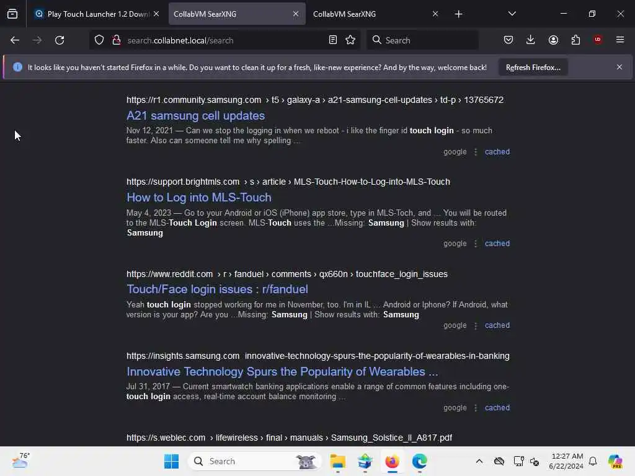Close the active CollabVM SearXNG tab
635x476 pixels.
tap(296, 14)
